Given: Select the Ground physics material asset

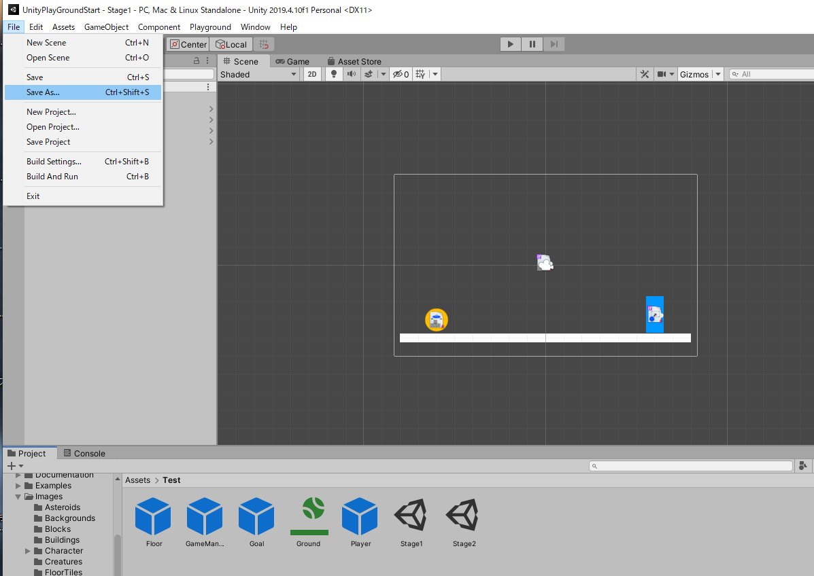Looking at the screenshot, I should pyautogui.click(x=309, y=522).
